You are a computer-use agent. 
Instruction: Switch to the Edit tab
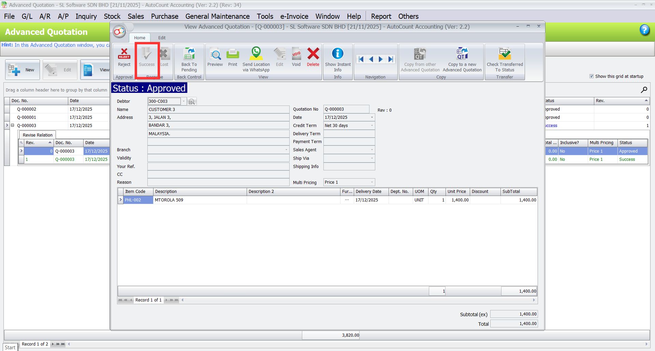[162, 38]
